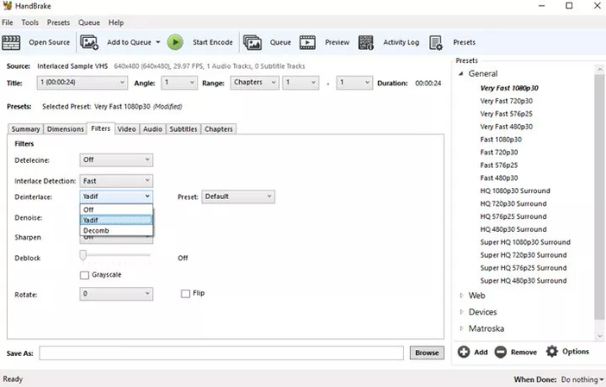606x387 pixels.
Task: Click the green Start Encode play icon
Action: tap(175, 42)
